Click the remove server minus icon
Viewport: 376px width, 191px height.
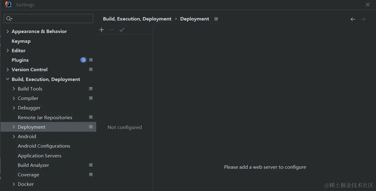coord(112,30)
